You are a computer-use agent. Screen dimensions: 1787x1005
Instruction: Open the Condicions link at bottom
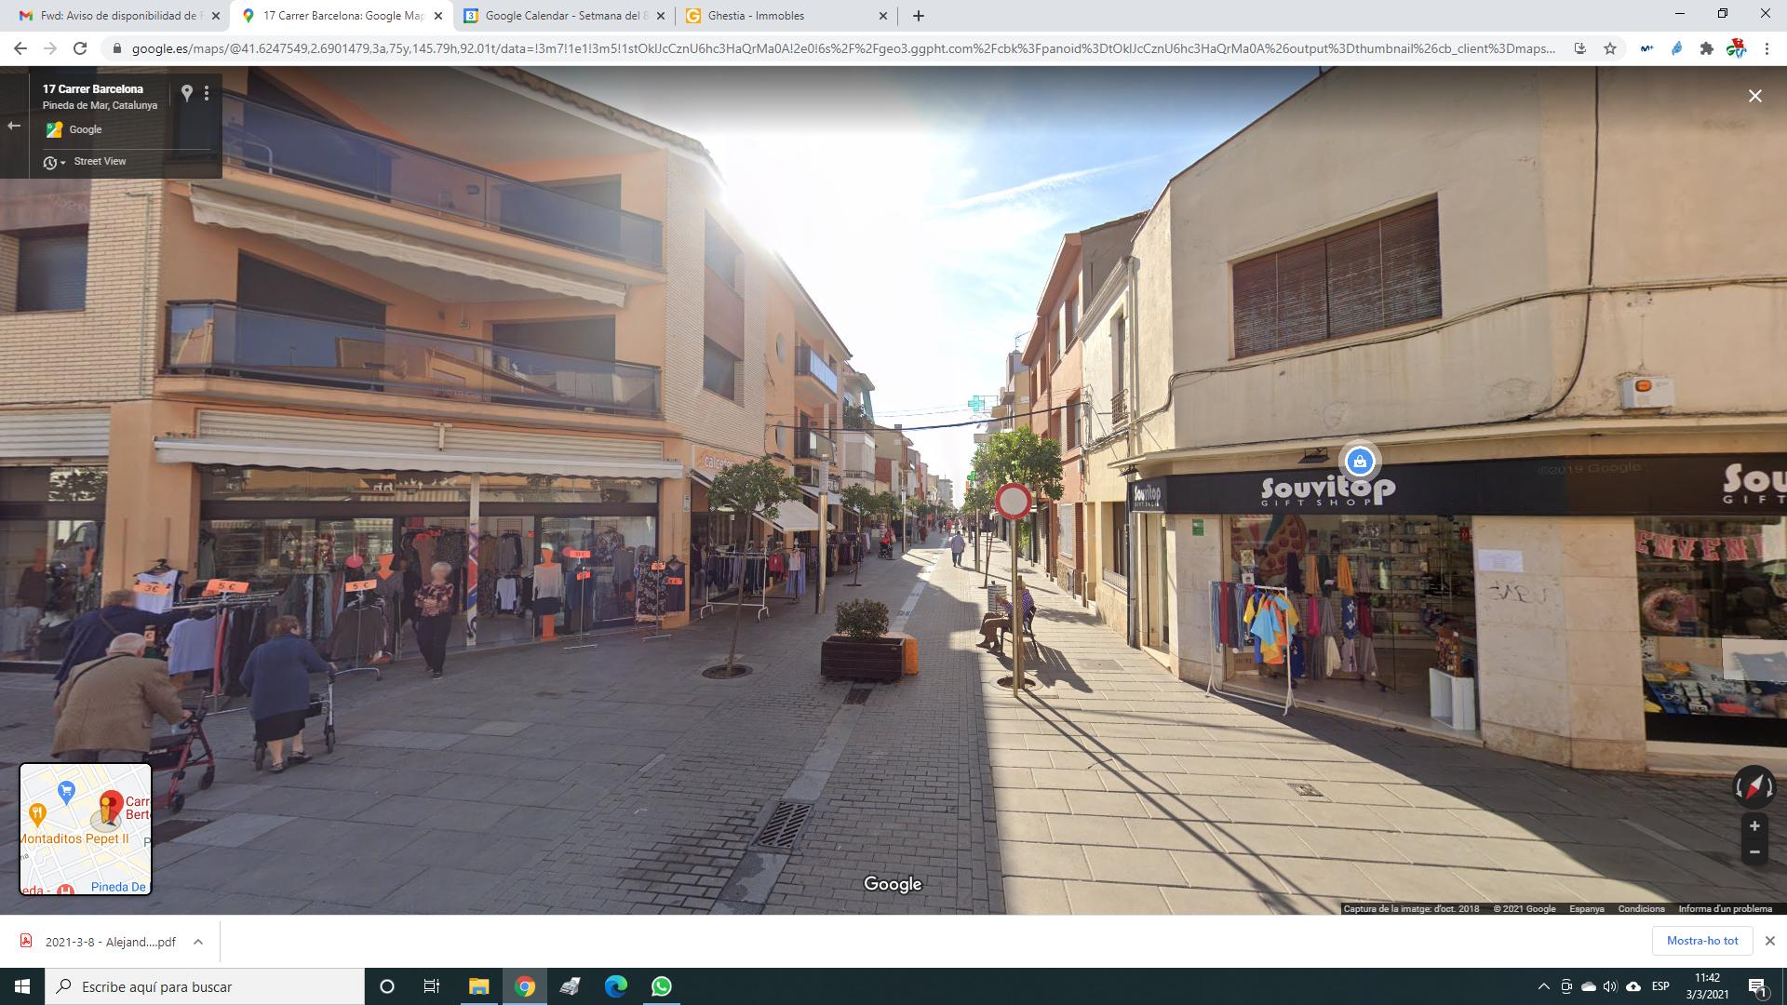1641,909
